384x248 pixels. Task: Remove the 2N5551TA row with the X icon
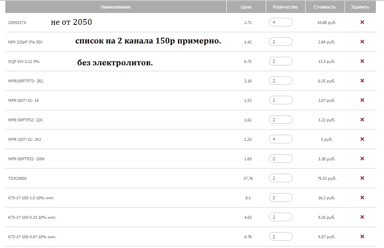point(362,22)
